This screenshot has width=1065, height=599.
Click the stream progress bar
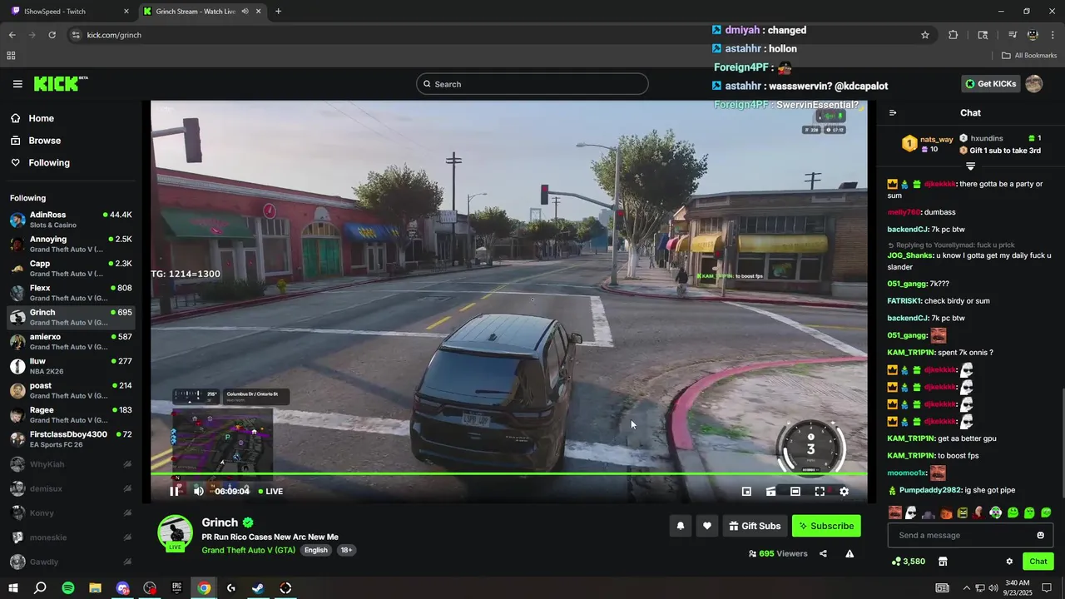[508, 474]
